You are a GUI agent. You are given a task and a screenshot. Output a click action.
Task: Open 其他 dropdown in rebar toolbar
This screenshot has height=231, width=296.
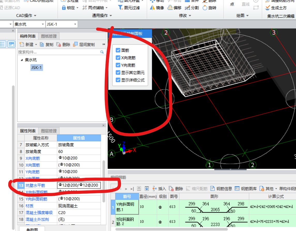click(276, 189)
